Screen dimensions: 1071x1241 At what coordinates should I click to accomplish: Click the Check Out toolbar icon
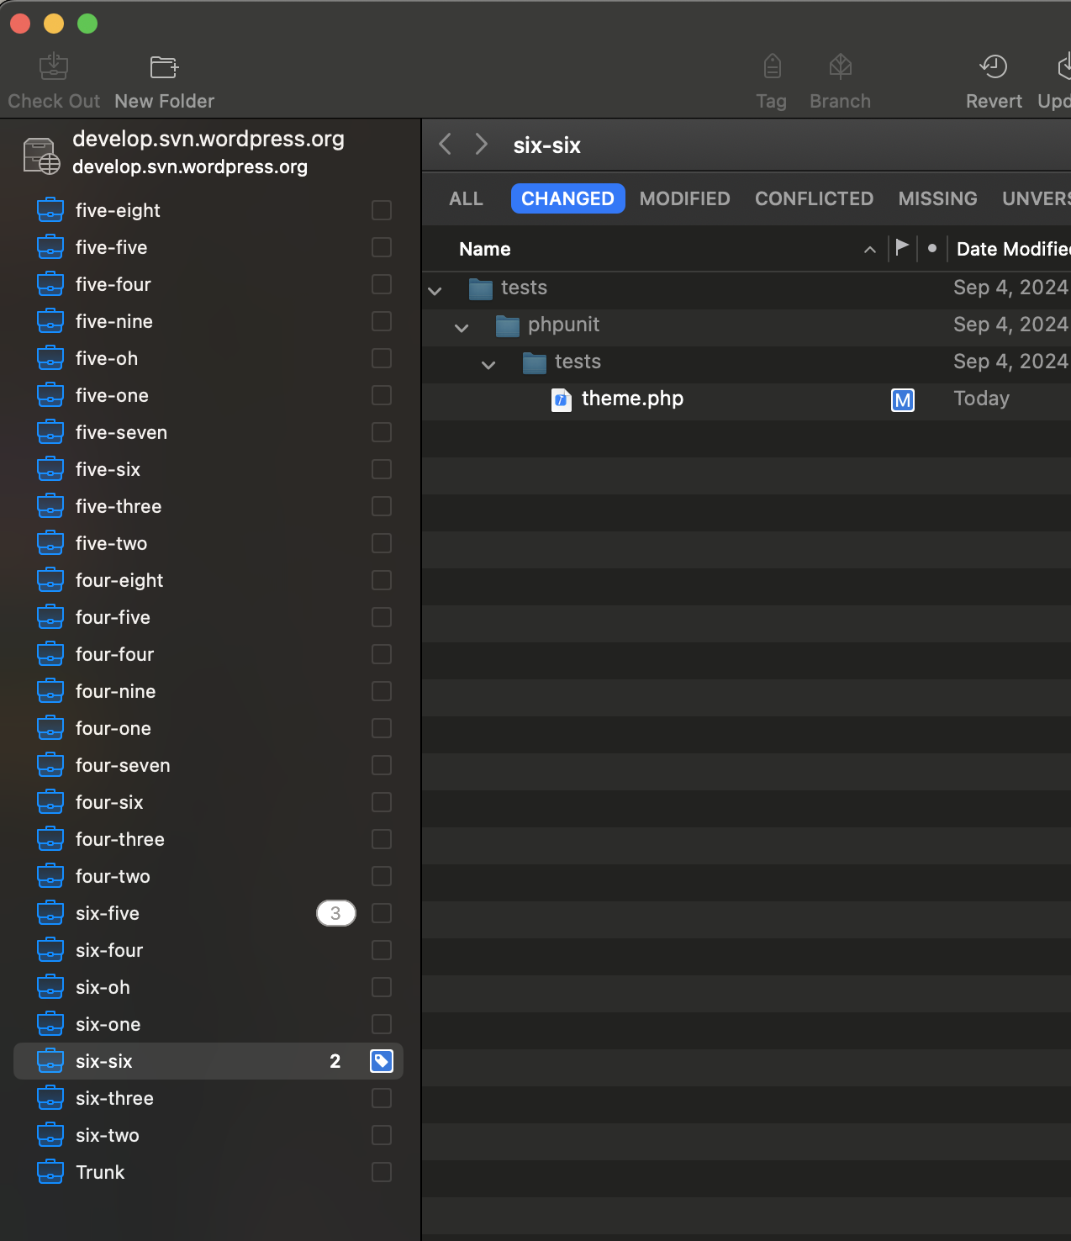54,66
